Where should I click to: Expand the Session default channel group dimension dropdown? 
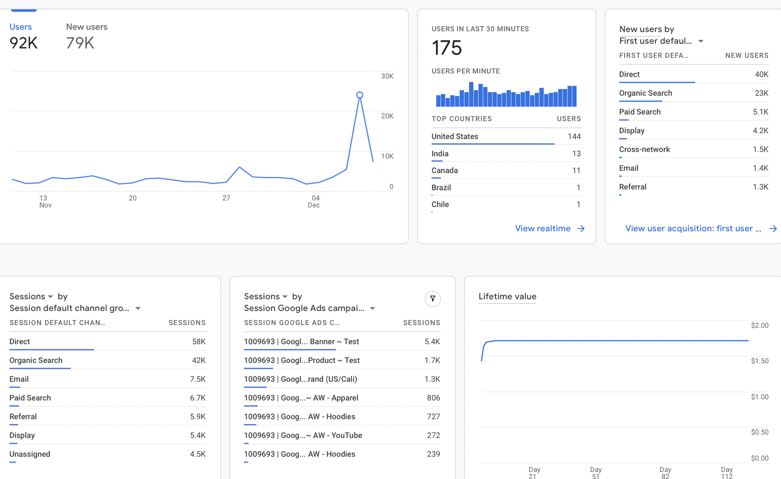[138, 308]
